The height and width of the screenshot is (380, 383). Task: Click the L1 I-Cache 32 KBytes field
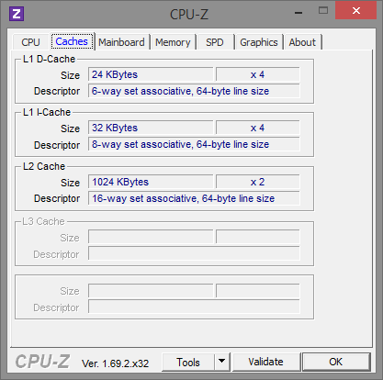click(x=151, y=128)
